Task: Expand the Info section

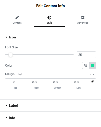Action: (10, 118)
